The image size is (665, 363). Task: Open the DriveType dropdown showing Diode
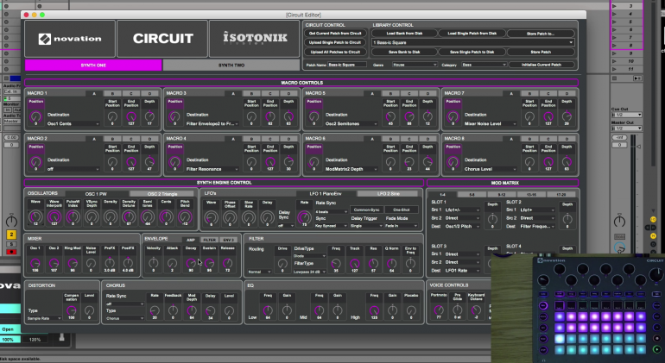pos(309,256)
